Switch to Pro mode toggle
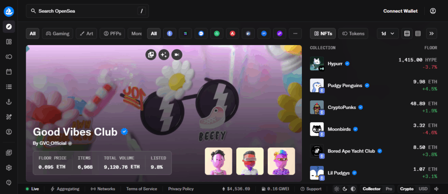Image resolution: width=448 pixels, height=194 pixels. (x=388, y=189)
